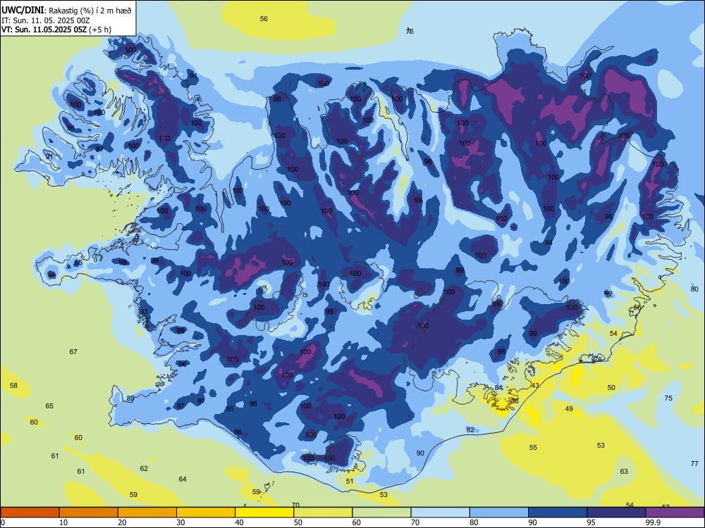Click the 64 humidity value on the map
Viewport: 705px width, 528px height.
(183, 479)
